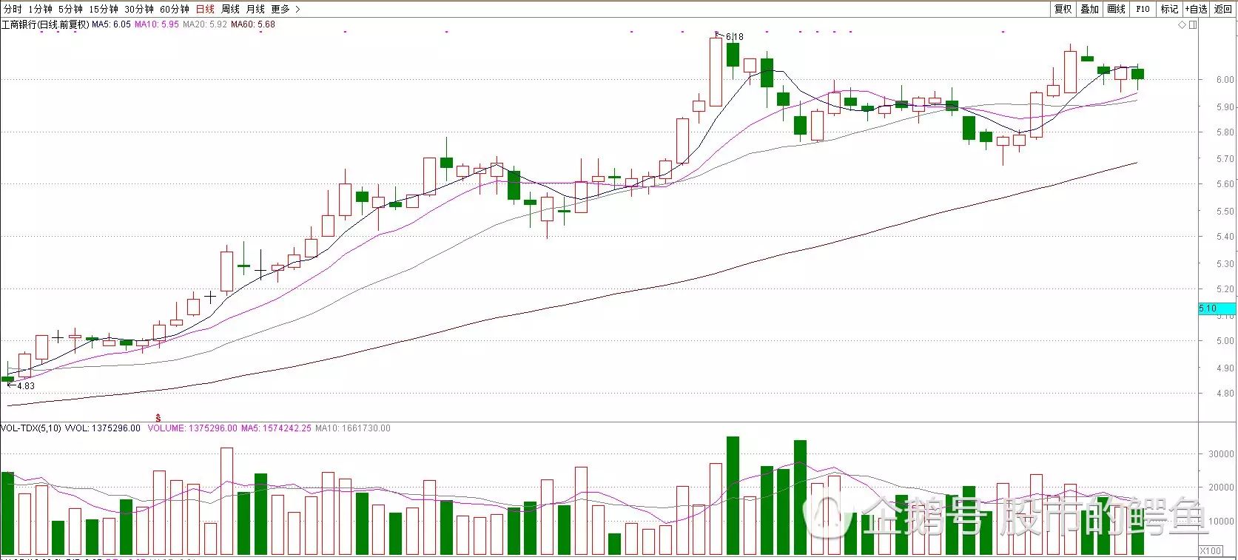Open the 复权 adjustment options

coord(1063,9)
